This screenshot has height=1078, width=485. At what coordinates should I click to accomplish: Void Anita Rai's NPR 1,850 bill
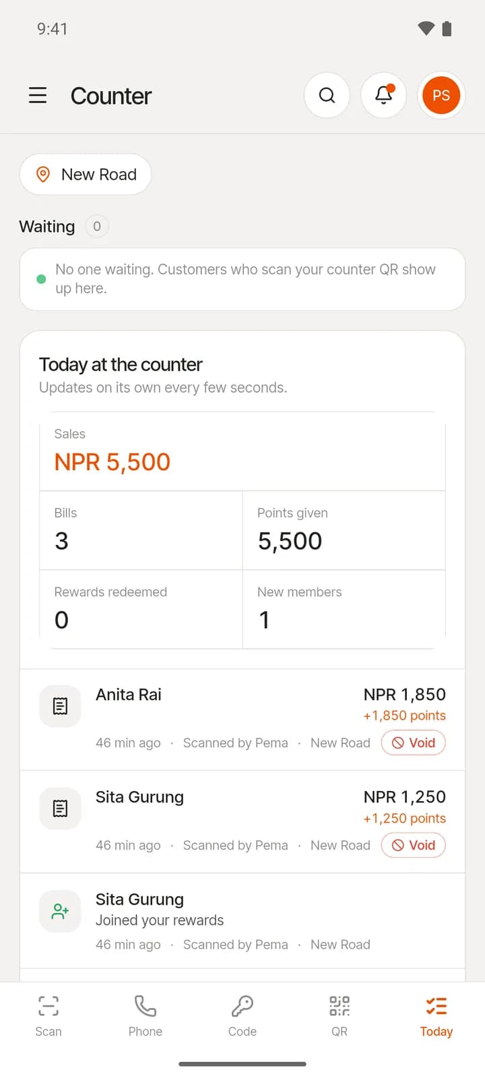[x=414, y=742]
